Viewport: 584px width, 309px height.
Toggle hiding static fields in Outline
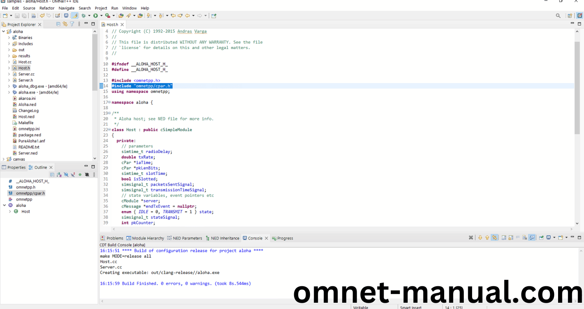(73, 174)
